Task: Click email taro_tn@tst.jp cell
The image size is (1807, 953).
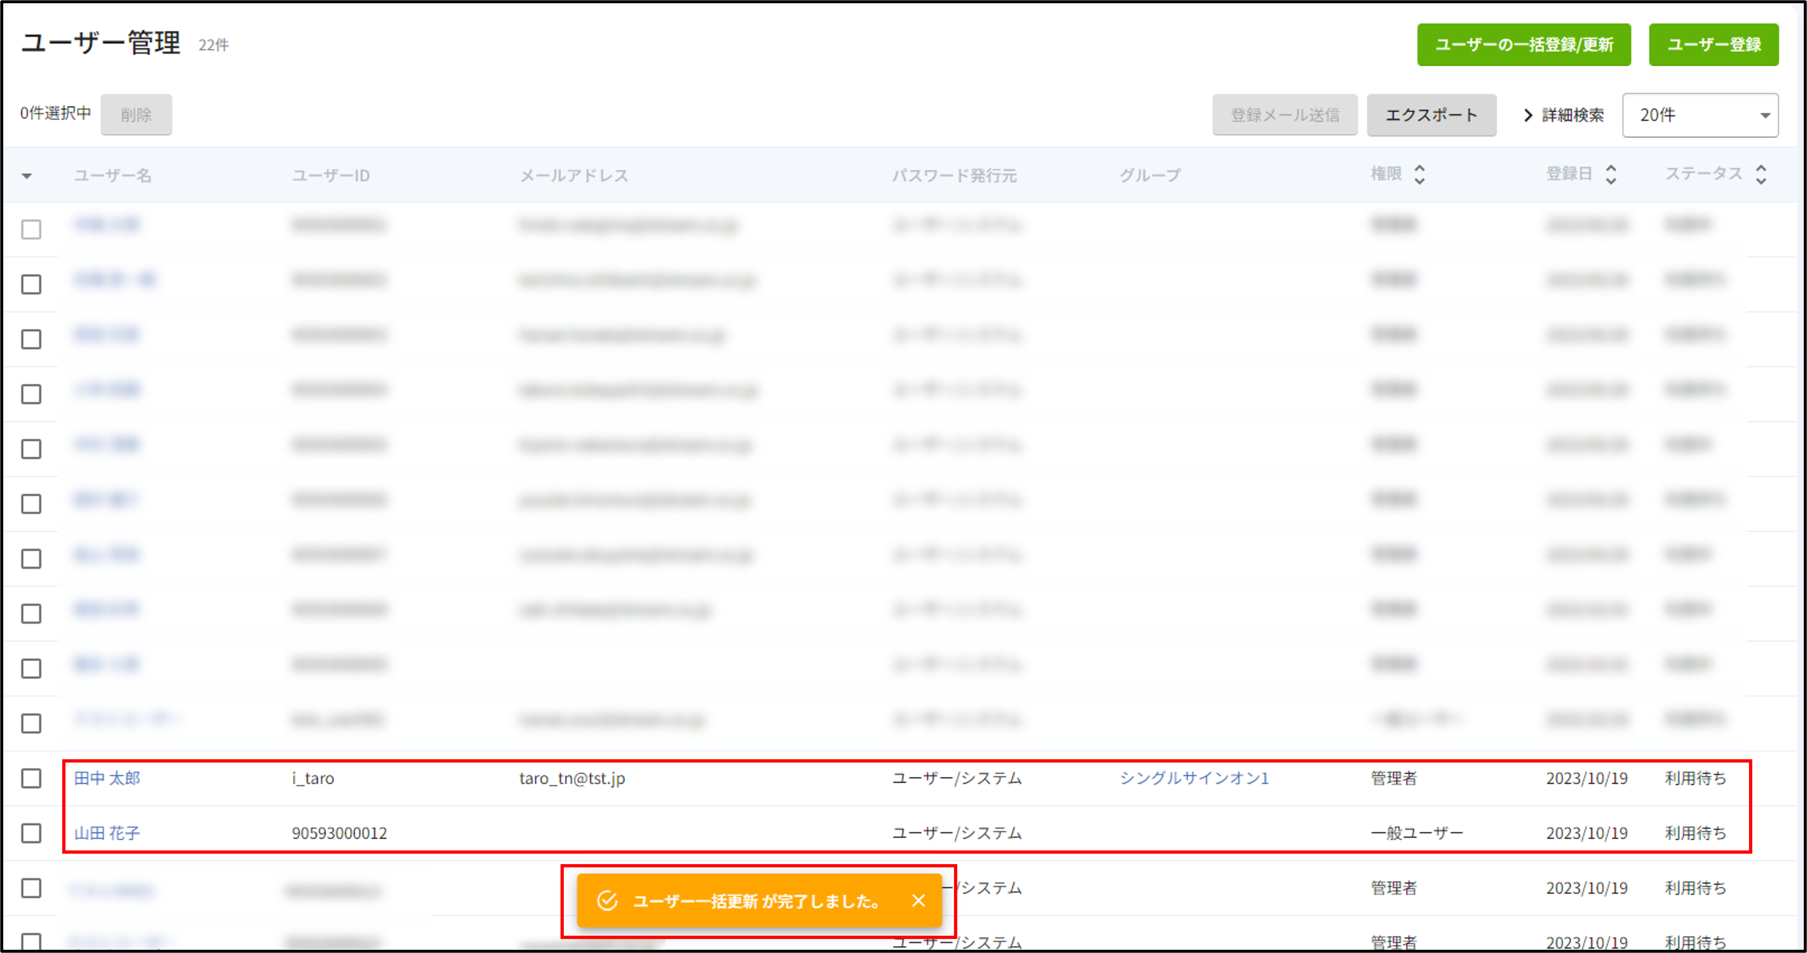Action: [x=572, y=778]
